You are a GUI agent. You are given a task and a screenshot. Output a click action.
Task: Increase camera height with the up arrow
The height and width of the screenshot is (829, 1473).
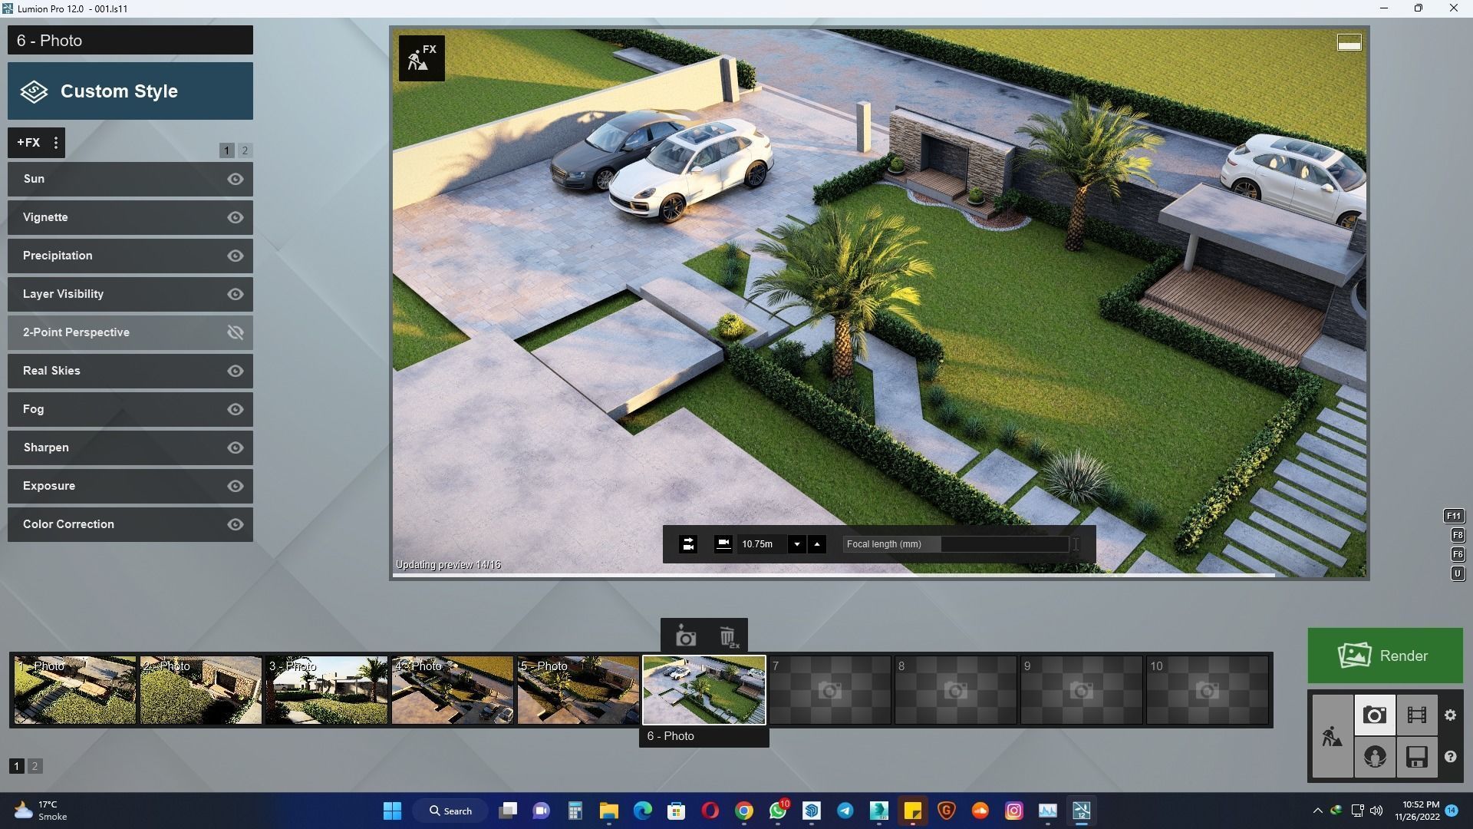[x=817, y=544]
